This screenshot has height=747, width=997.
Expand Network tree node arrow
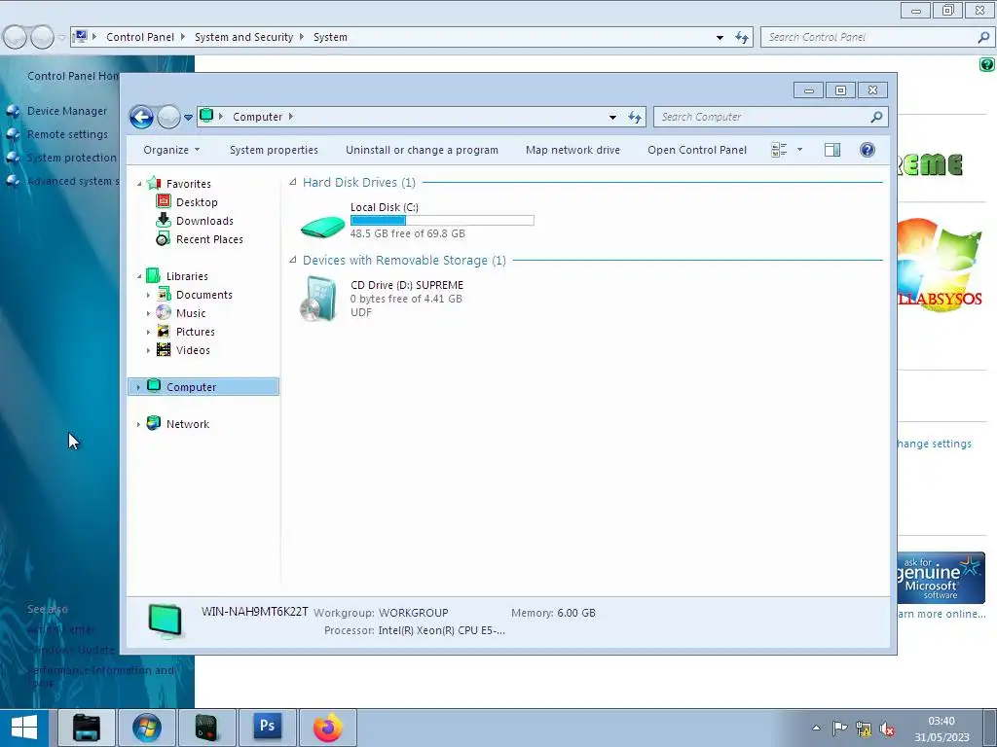(x=138, y=424)
